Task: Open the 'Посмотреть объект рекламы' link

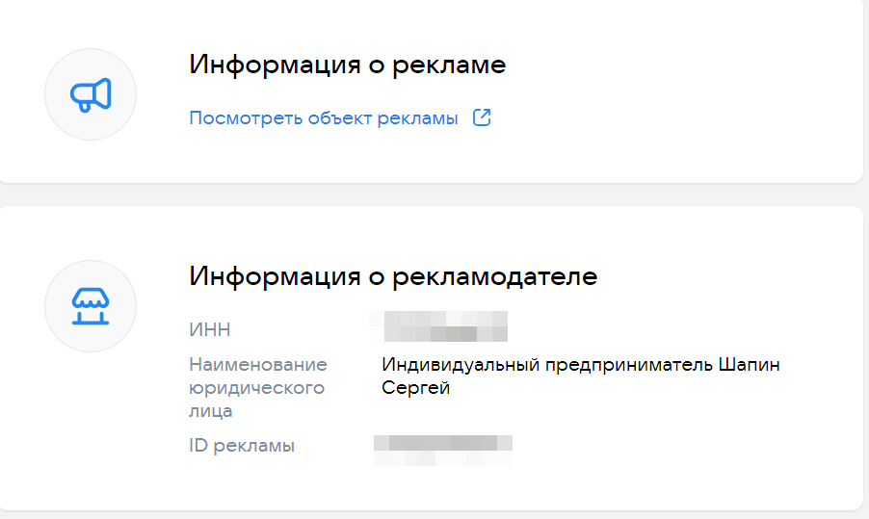Action: [324, 118]
